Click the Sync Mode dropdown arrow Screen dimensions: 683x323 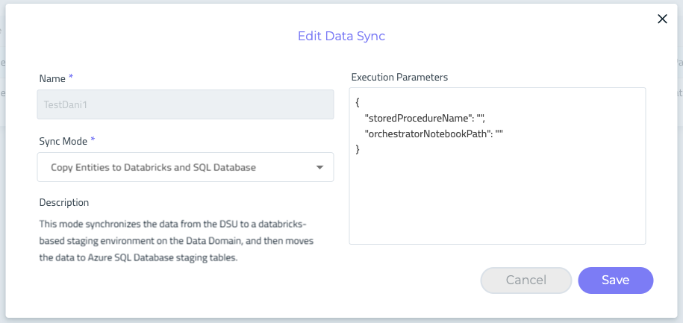coord(319,168)
